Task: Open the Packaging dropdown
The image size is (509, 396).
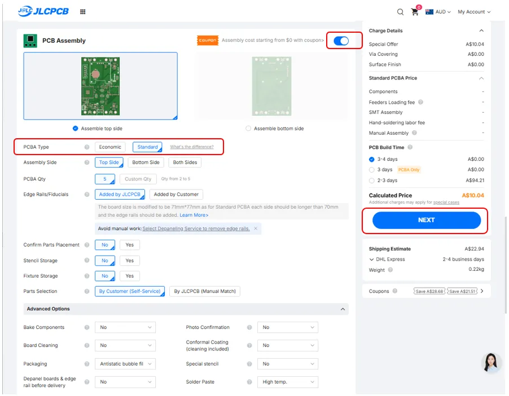Action: coord(125,364)
